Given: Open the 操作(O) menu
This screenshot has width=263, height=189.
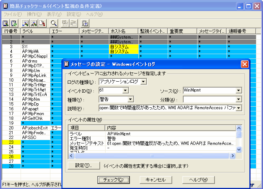Looking at the screenshot, I should (x=34, y=14).
